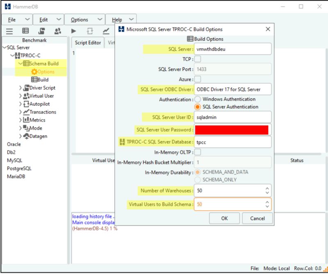The height and width of the screenshot is (274, 328).
Task: Click the SQL Server name input field
Action: pyautogui.click(x=232, y=49)
